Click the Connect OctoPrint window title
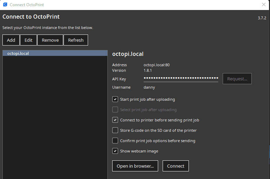270x179 pixels. (x=27, y=5)
